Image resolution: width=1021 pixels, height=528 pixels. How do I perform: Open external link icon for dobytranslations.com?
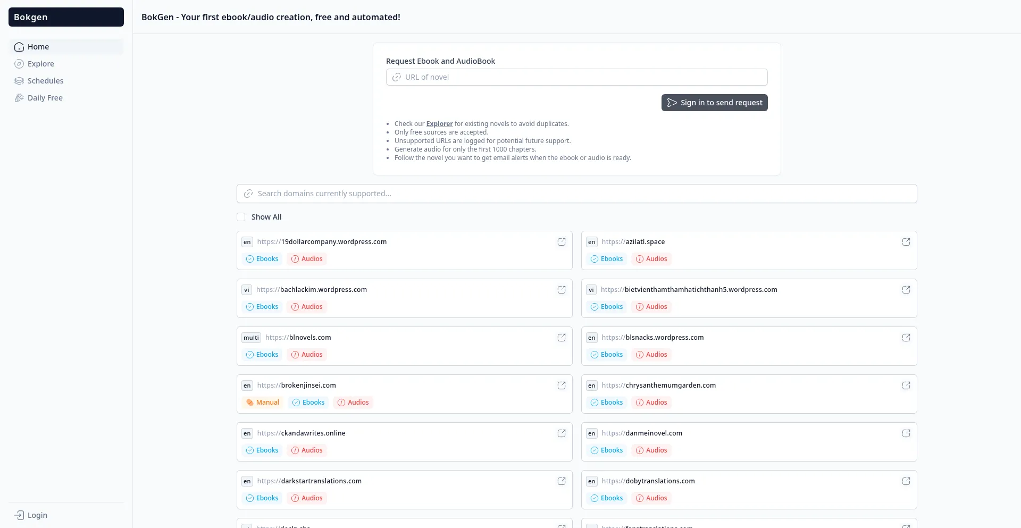[x=906, y=481]
